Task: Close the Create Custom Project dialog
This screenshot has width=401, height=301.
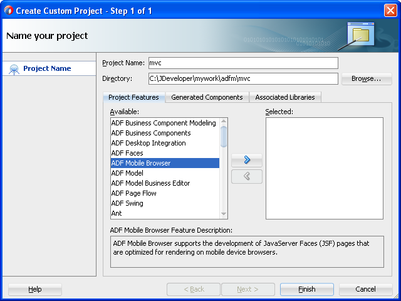Action: point(390,11)
